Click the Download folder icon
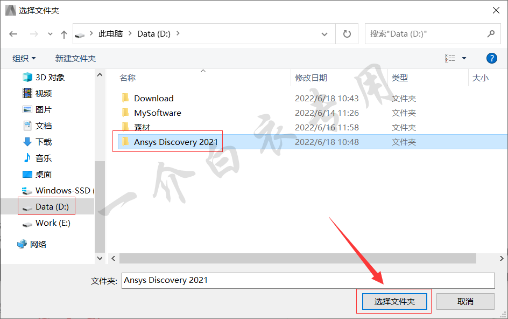 click(x=125, y=98)
